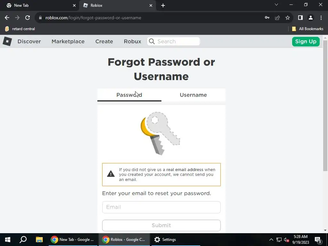Bookmark this page with star icon
This screenshot has height=246, width=328.
[x=288, y=18]
